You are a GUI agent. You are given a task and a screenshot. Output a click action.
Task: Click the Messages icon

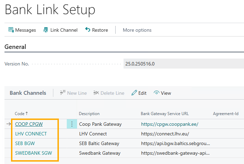[x=11, y=30]
